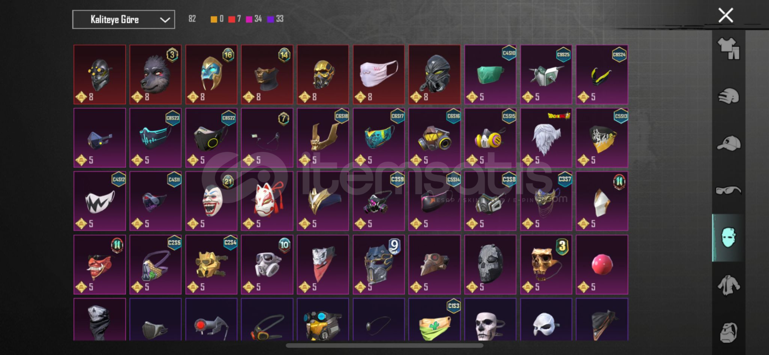Open the glasses category icon

click(728, 190)
